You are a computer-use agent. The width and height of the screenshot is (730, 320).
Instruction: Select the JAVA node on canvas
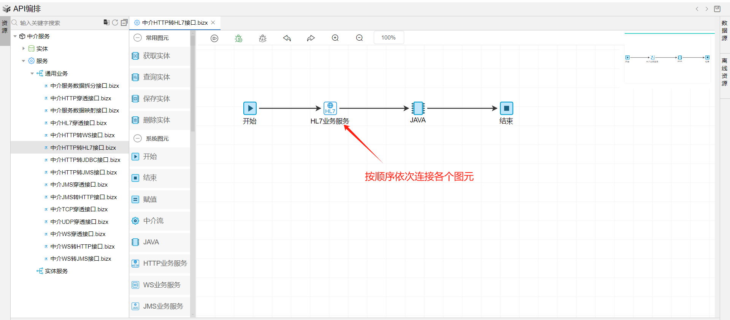[x=418, y=108]
